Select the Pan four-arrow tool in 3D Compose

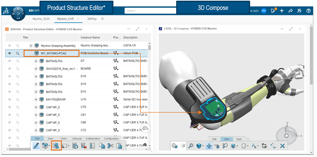(209, 146)
